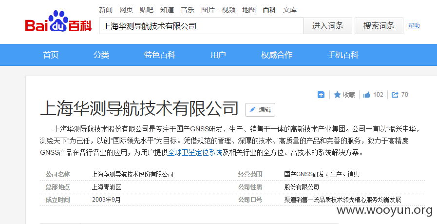The image size is (437, 224).
Task: Open the 全球卫星定位系统 link
Action: coord(195,152)
